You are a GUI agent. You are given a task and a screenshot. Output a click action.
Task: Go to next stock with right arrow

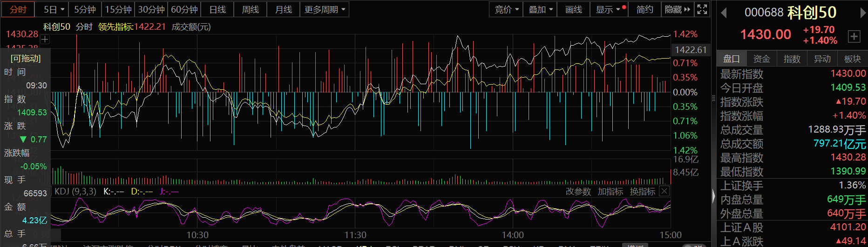point(863,13)
